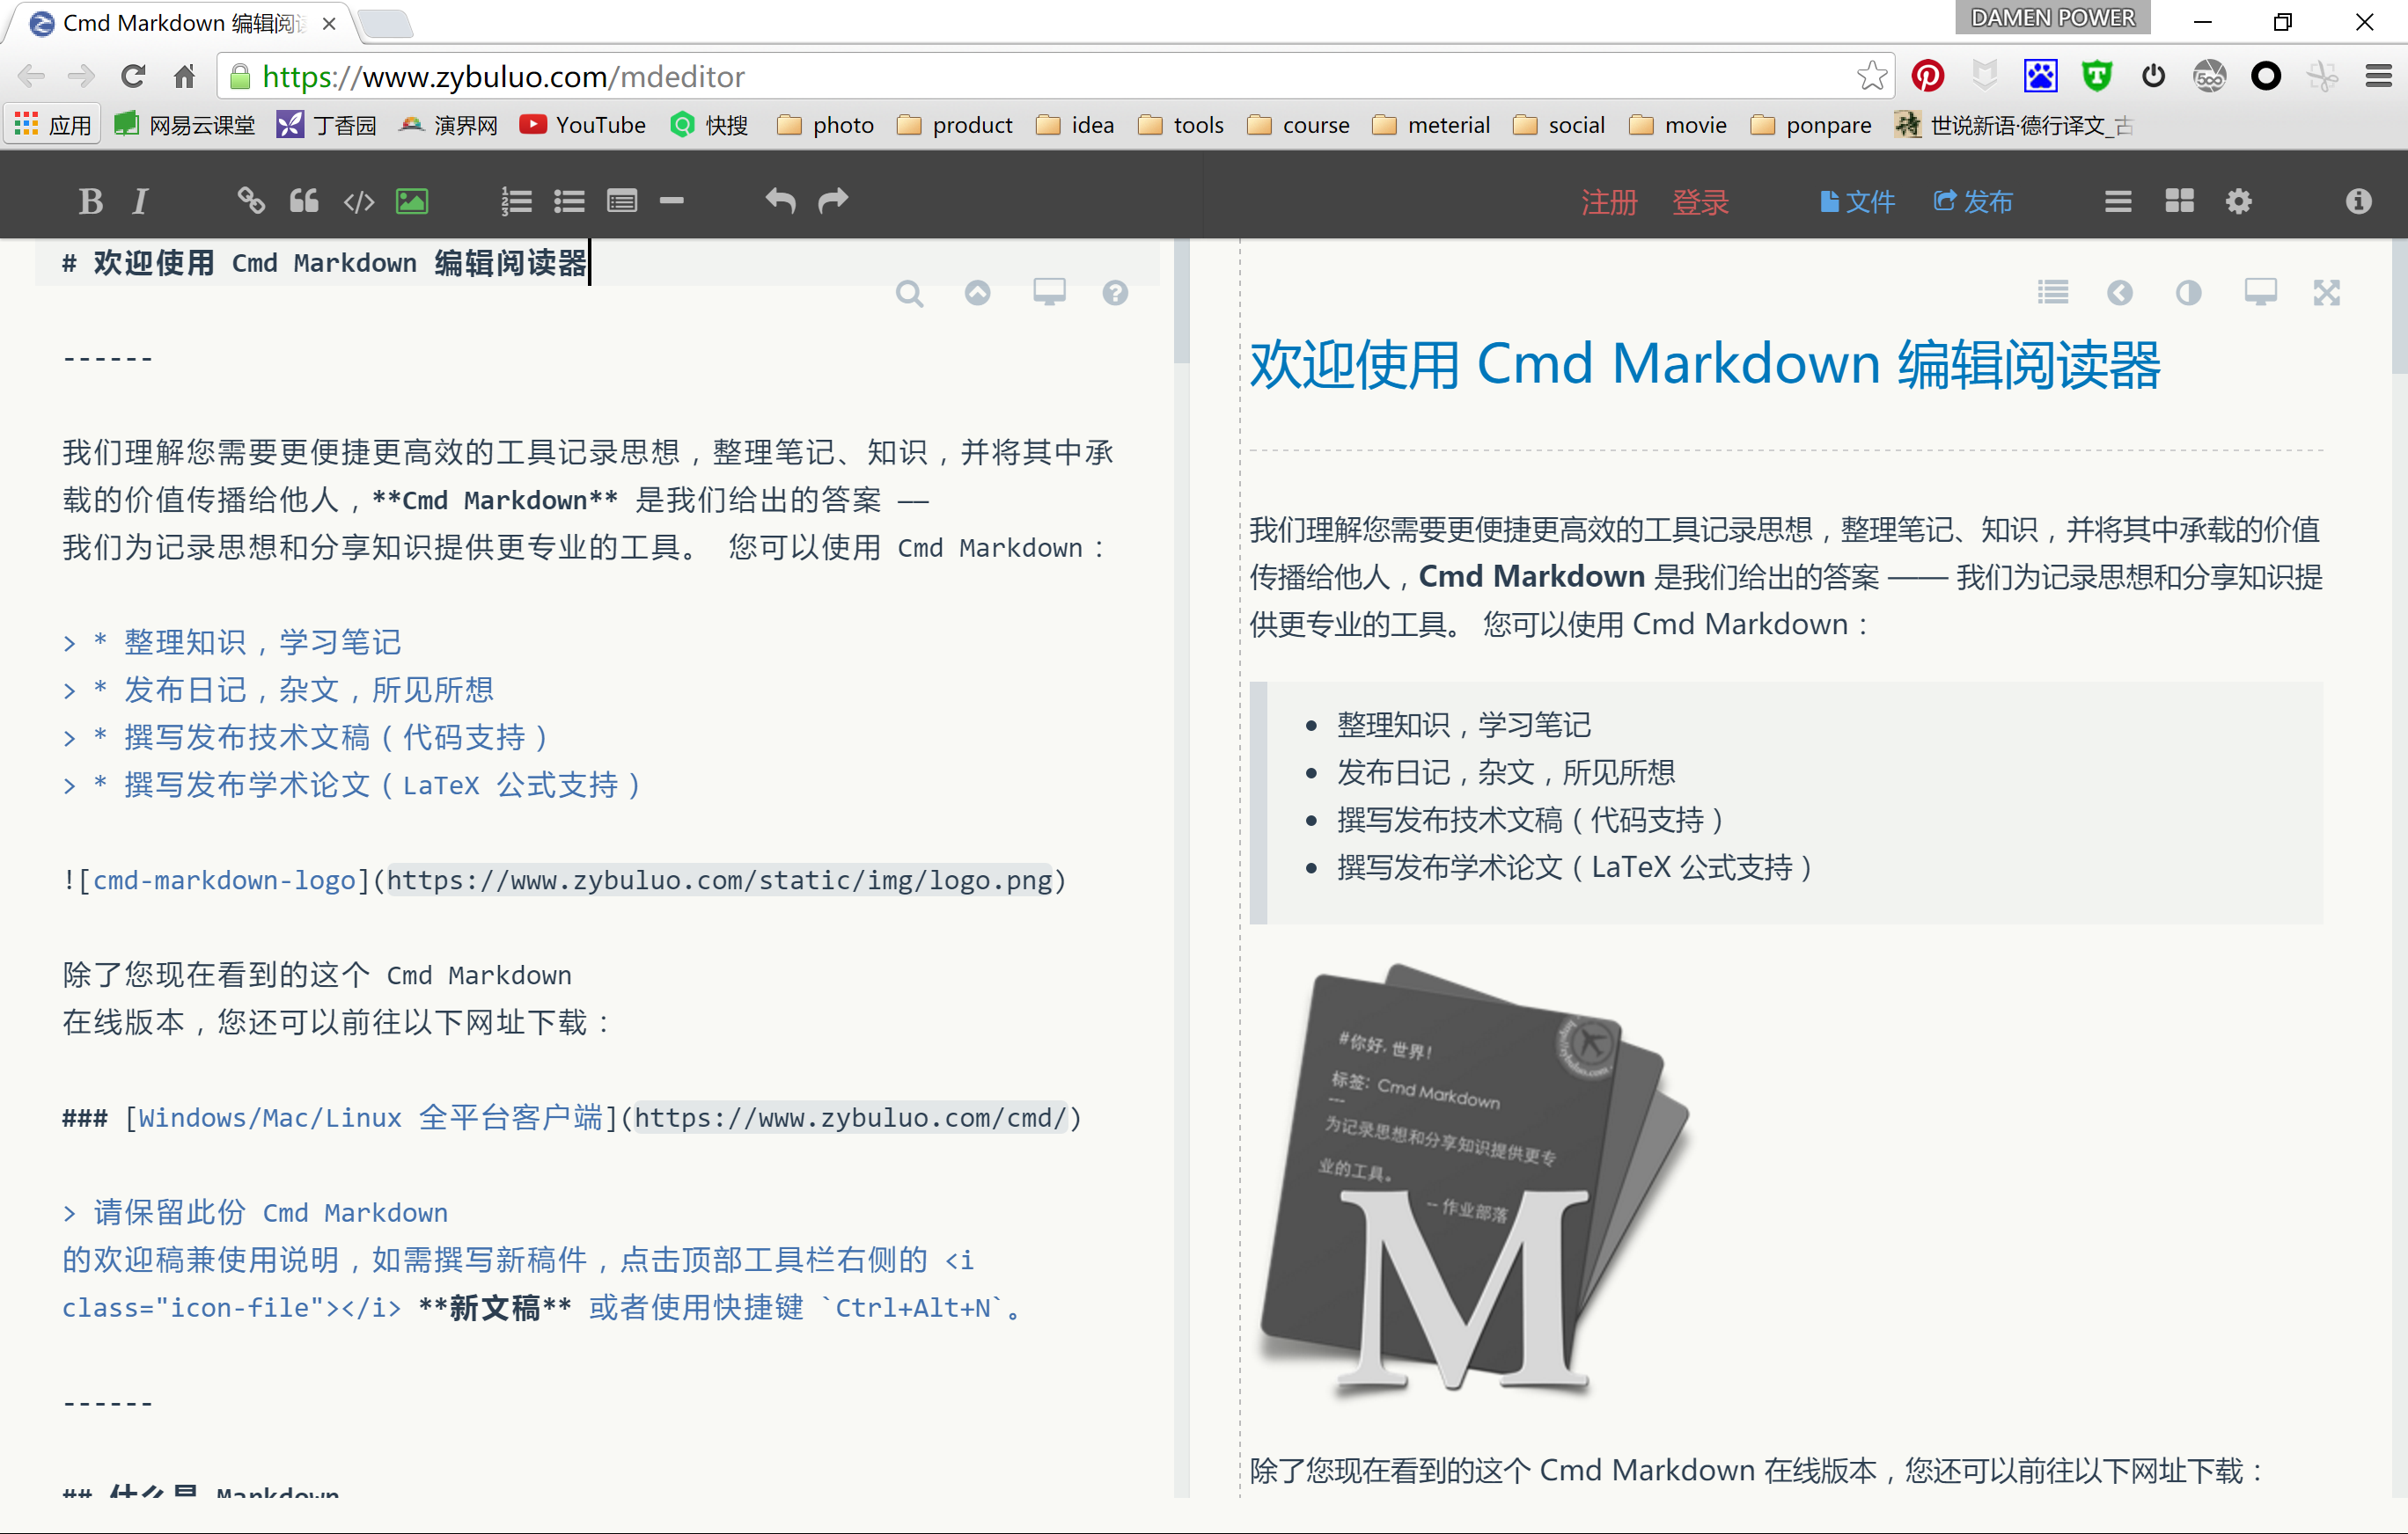Open the YouTube bookmark

click(x=583, y=125)
